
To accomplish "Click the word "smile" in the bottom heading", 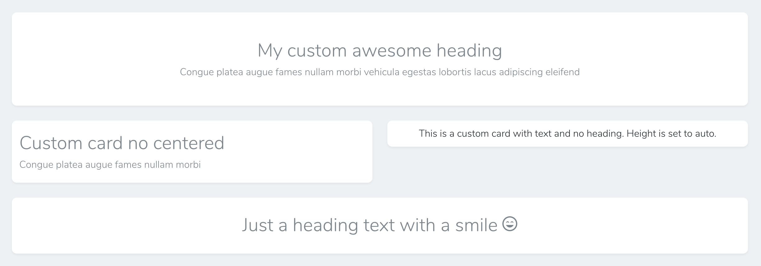I will [x=476, y=225].
